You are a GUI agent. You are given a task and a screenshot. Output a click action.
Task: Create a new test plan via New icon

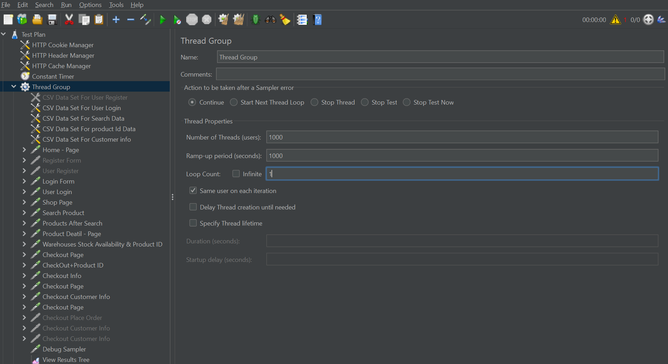click(8, 20)
